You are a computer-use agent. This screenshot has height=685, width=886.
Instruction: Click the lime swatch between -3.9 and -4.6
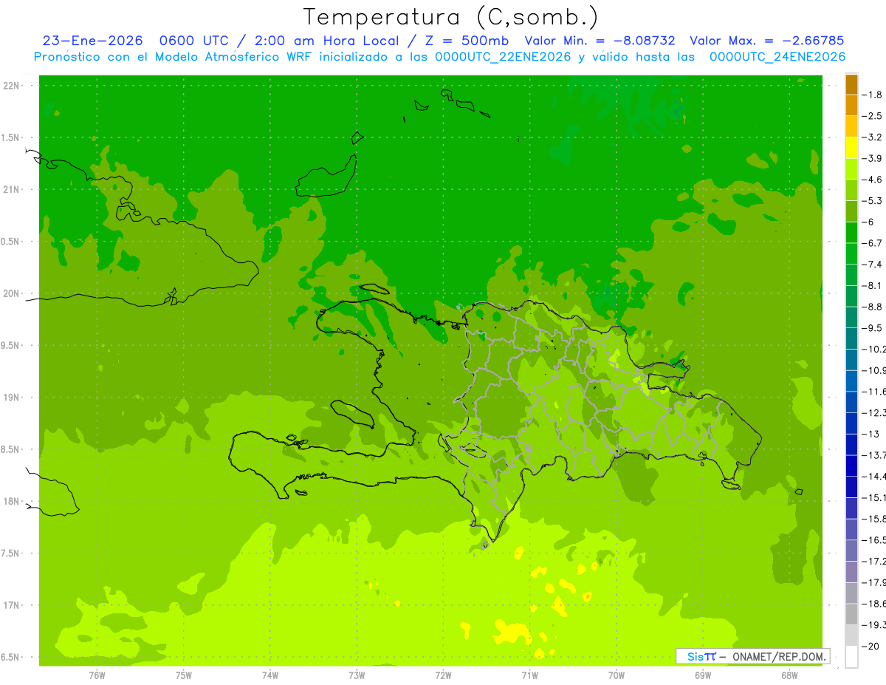851,169
